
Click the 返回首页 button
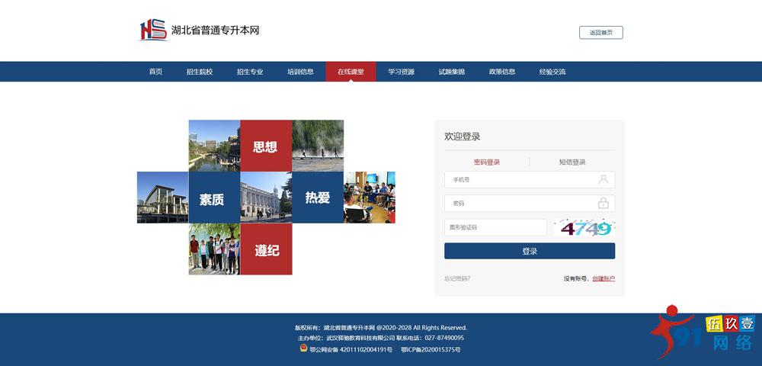[600, 33]
